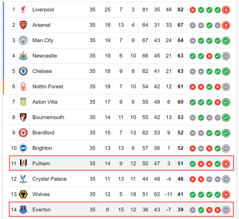Click the Aston Villa crest
The image size is (239, 219).
[23, 102]
